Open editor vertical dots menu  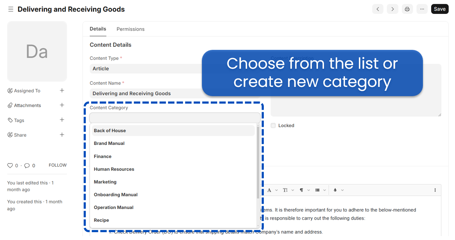point(435,190)
